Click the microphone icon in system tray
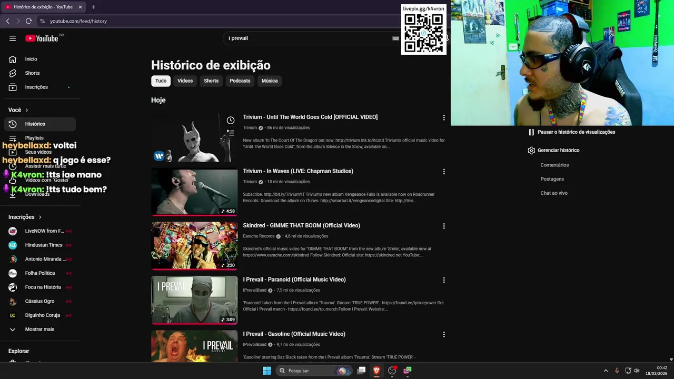This screenshot has width=674, height=379. coord(617,371)
